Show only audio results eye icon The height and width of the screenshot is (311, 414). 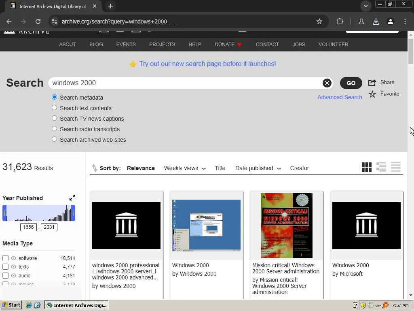pyautogui.click(x=13, y=275)
